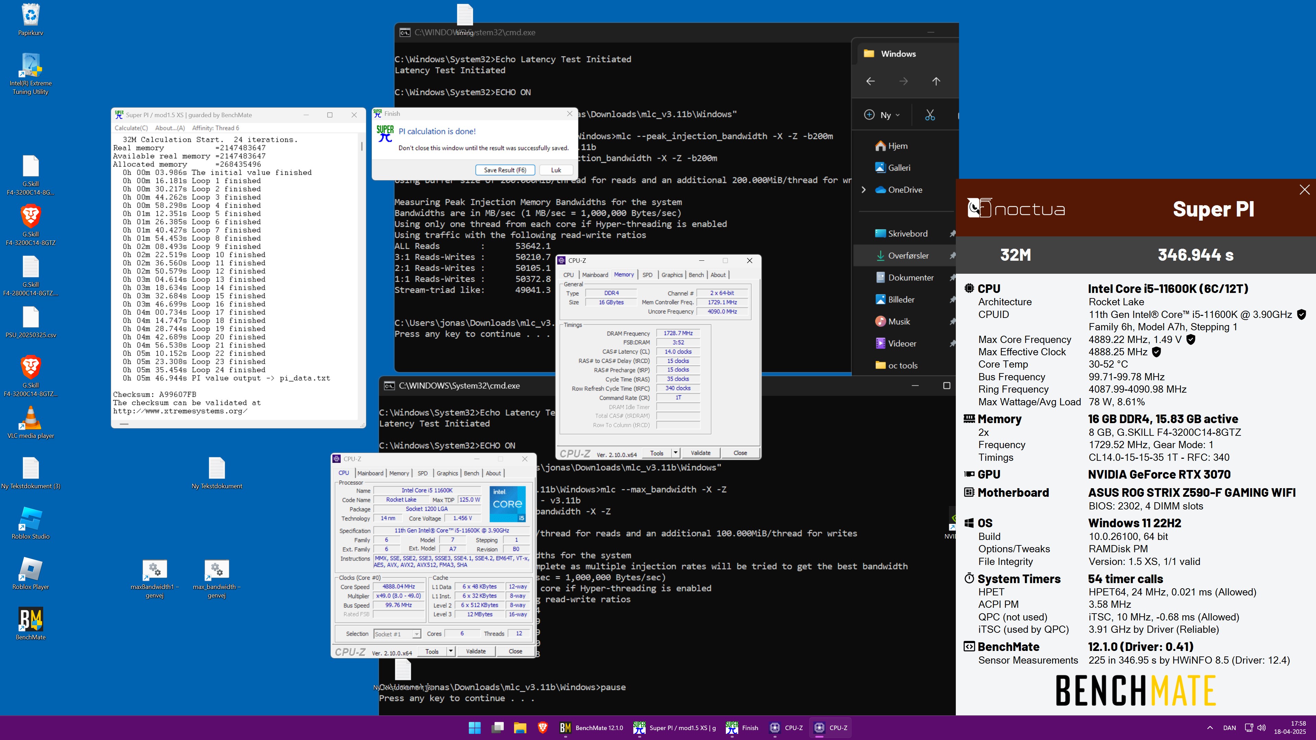Click the DAN language indicator in the tray

click(x=1230, y=728)
